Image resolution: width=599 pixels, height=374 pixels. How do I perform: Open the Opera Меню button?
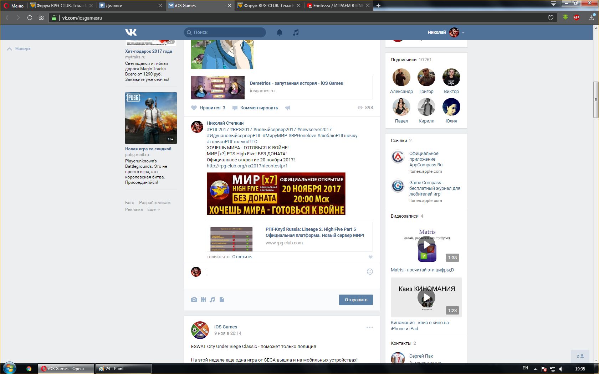pyautogui.click(x=14, y=6)
